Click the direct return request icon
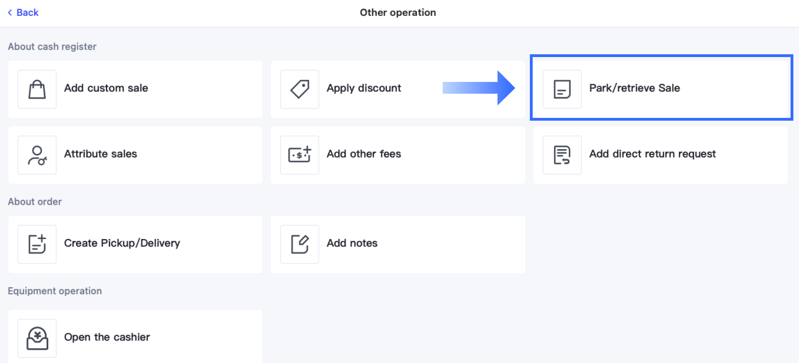 pyautogui.click(x=562, y=155)
